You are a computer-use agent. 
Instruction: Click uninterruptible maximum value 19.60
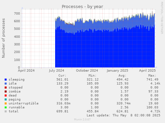(153, 103)
